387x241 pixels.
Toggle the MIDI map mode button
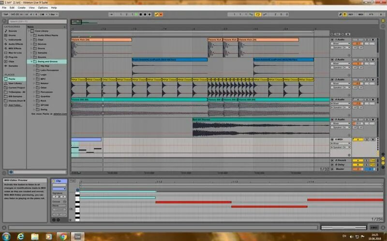[360, 14]
